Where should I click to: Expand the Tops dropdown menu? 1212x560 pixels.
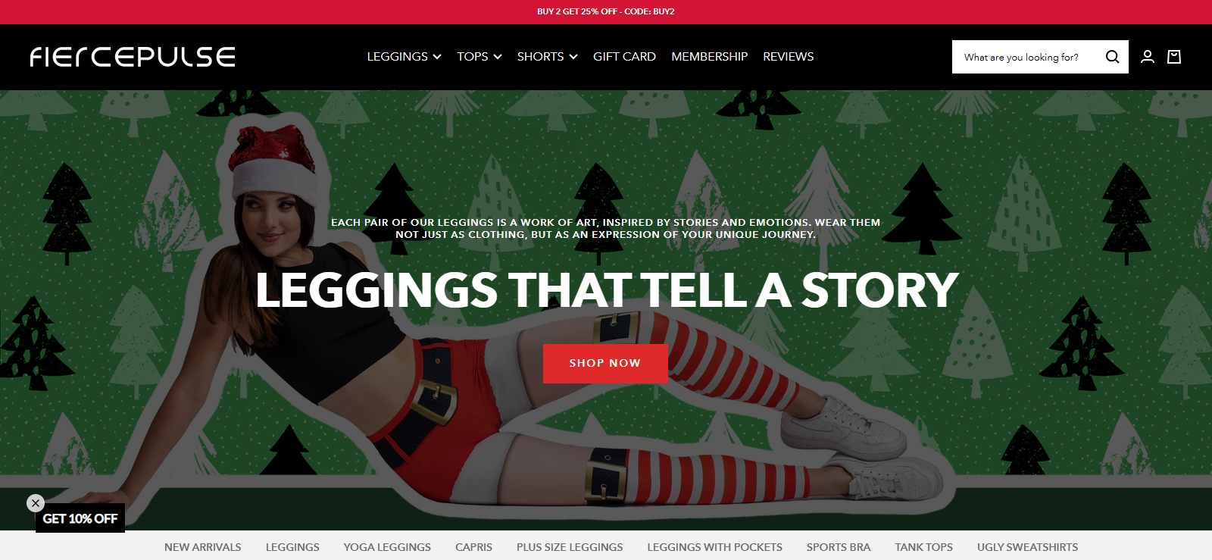479,57
